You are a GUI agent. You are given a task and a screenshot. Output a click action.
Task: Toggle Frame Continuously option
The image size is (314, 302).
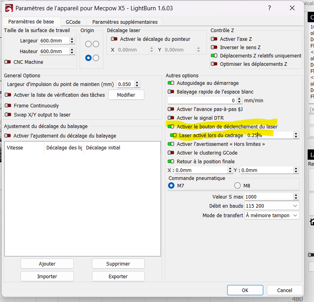pyautogui.click(x=8, y=105)
